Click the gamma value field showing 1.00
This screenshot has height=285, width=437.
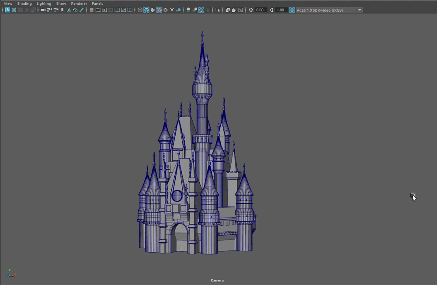tap(281, 10)
